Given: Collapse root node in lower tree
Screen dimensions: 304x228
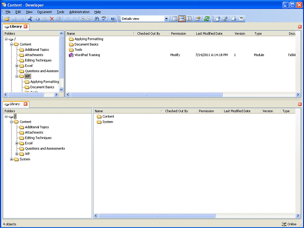Looking at the screenshot, I should (x=6, y=117).
